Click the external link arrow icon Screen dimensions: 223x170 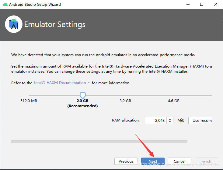pos(89,83)
